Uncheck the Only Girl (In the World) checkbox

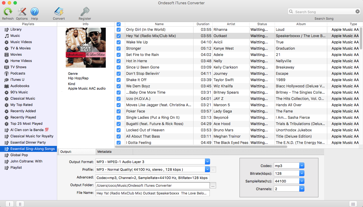point(119,29)
